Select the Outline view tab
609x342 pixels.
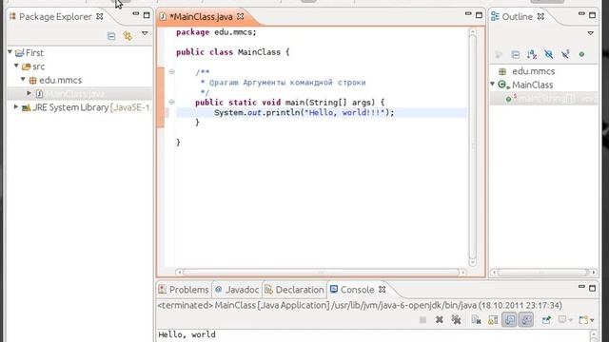pos(517,17)
